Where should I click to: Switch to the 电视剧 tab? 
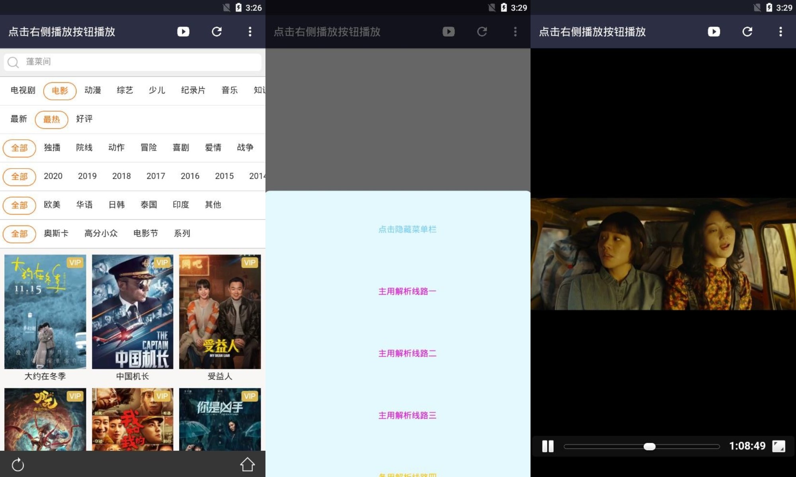pyautogui.click(x=22, y=91)
